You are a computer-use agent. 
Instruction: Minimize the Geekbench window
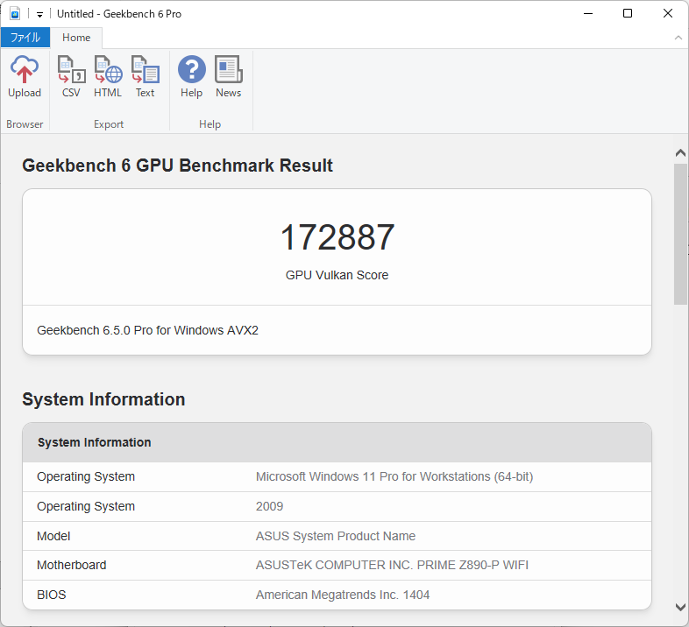[587, 14]
